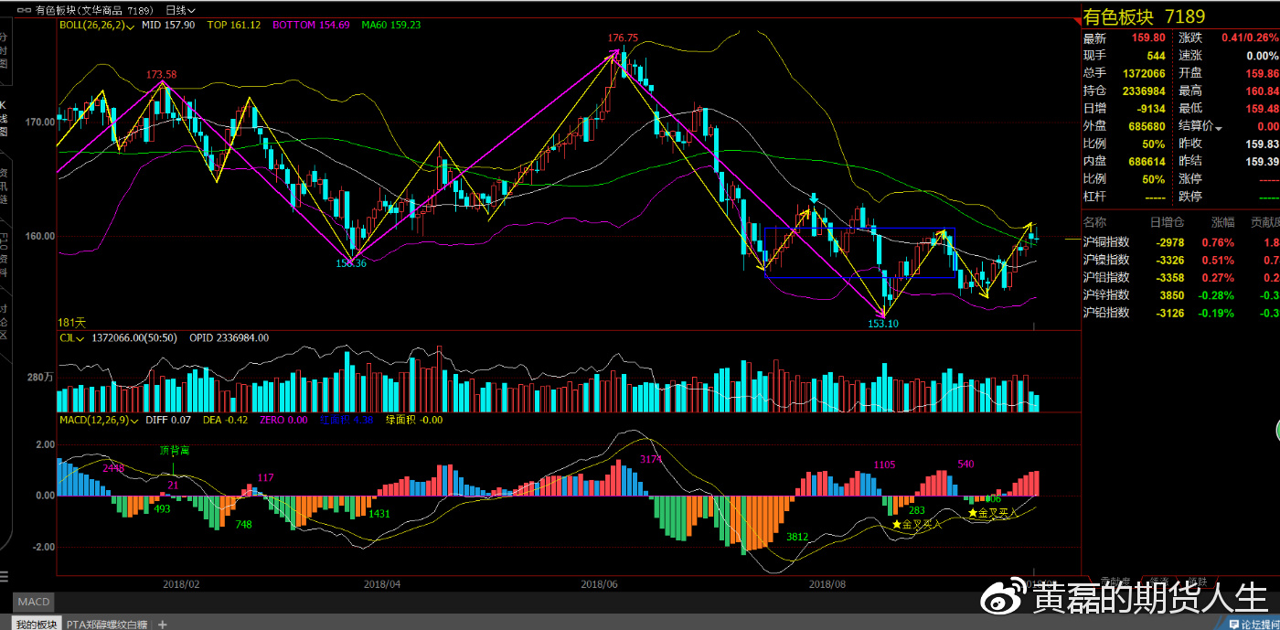
Task: Click the MA60 159.23 reading
Action: coord(390,25)
